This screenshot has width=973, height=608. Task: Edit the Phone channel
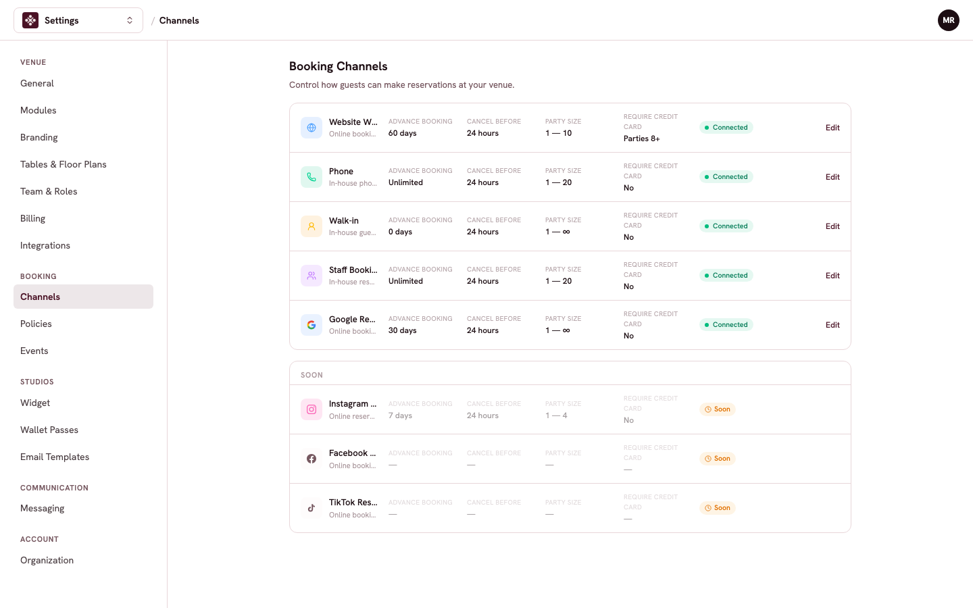click(832, 177)
